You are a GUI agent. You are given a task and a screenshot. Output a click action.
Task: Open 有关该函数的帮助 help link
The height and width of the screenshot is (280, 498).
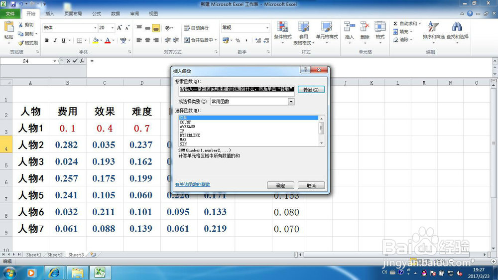[x=192, y=184]
